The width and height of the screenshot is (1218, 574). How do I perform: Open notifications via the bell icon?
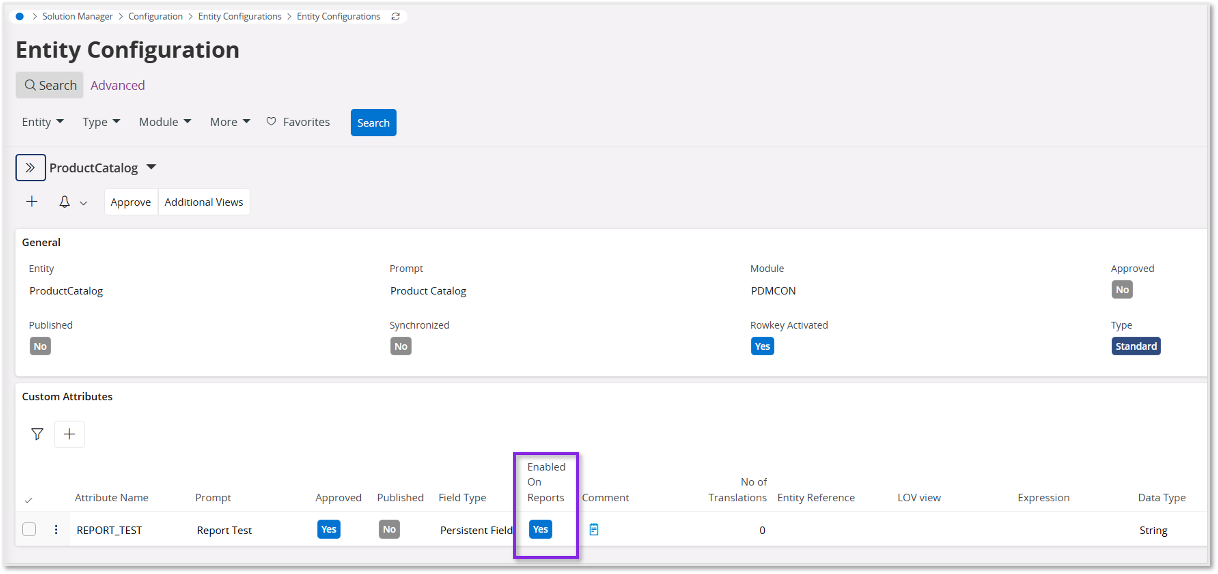65,201
